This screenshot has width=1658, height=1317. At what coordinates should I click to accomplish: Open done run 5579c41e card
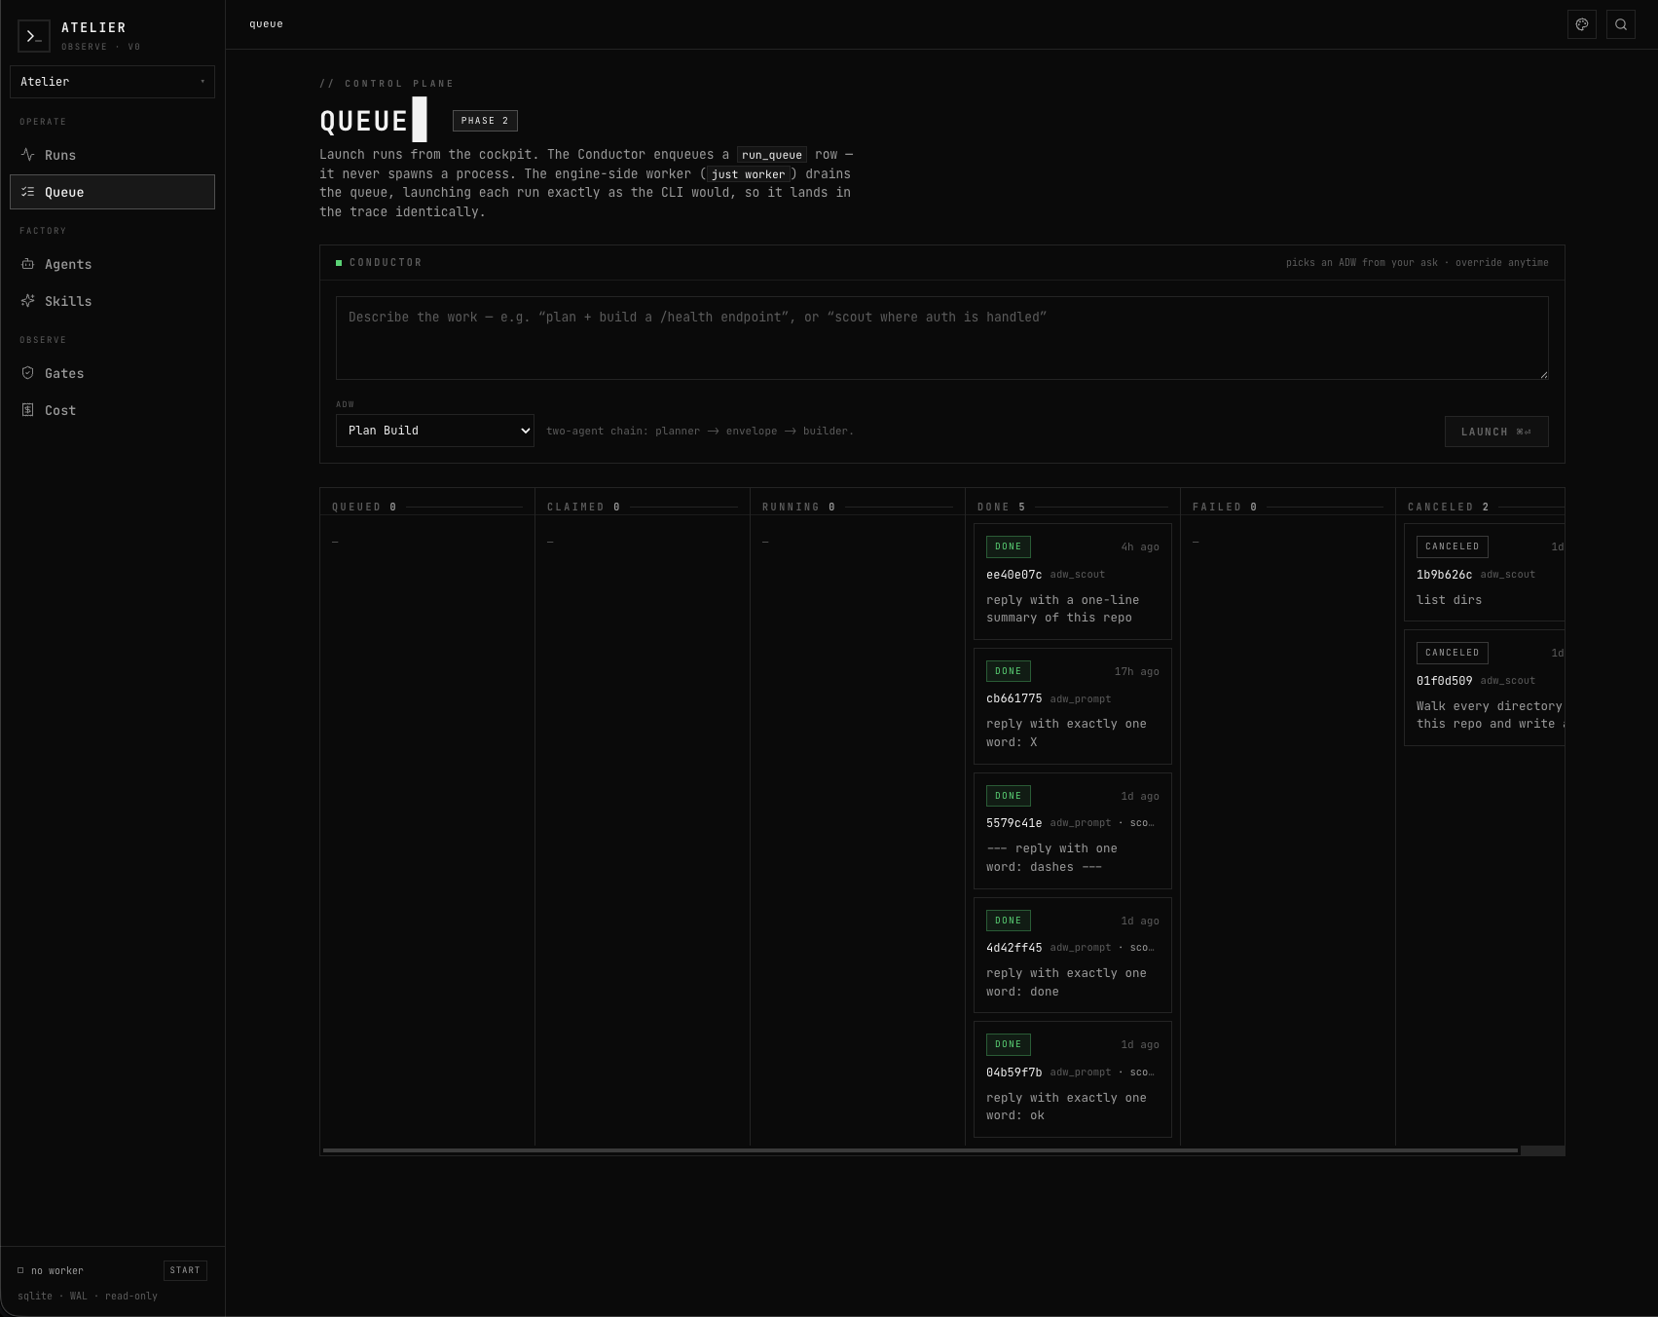pos(1073,831)
